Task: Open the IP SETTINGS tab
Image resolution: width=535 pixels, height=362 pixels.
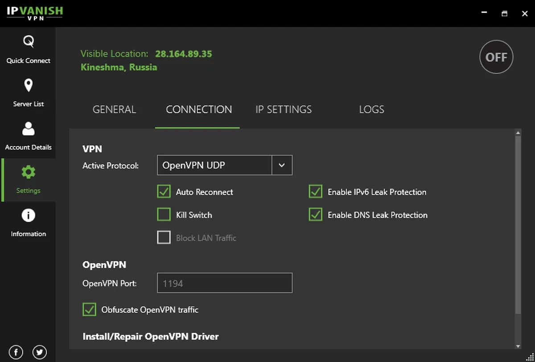Action: coord(284,110)
